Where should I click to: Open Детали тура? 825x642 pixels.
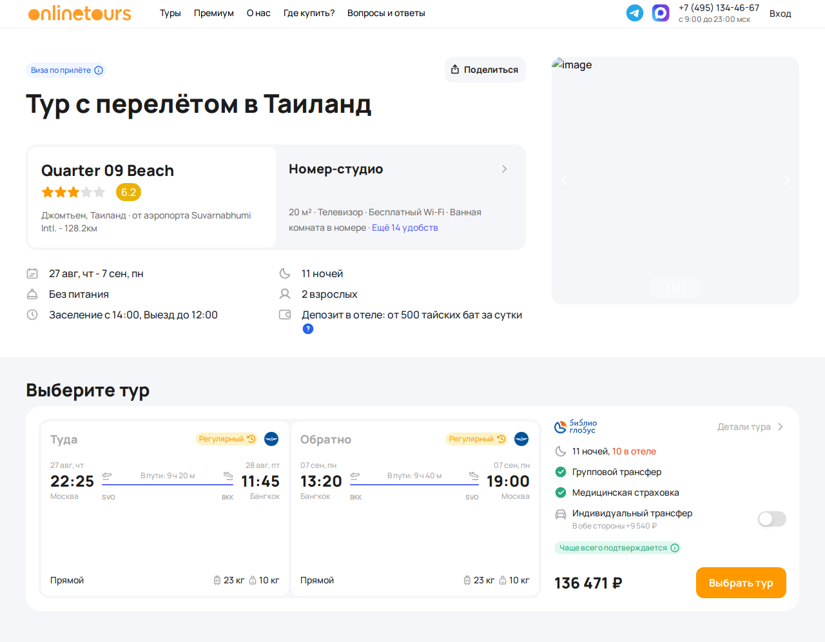(751, 427)
